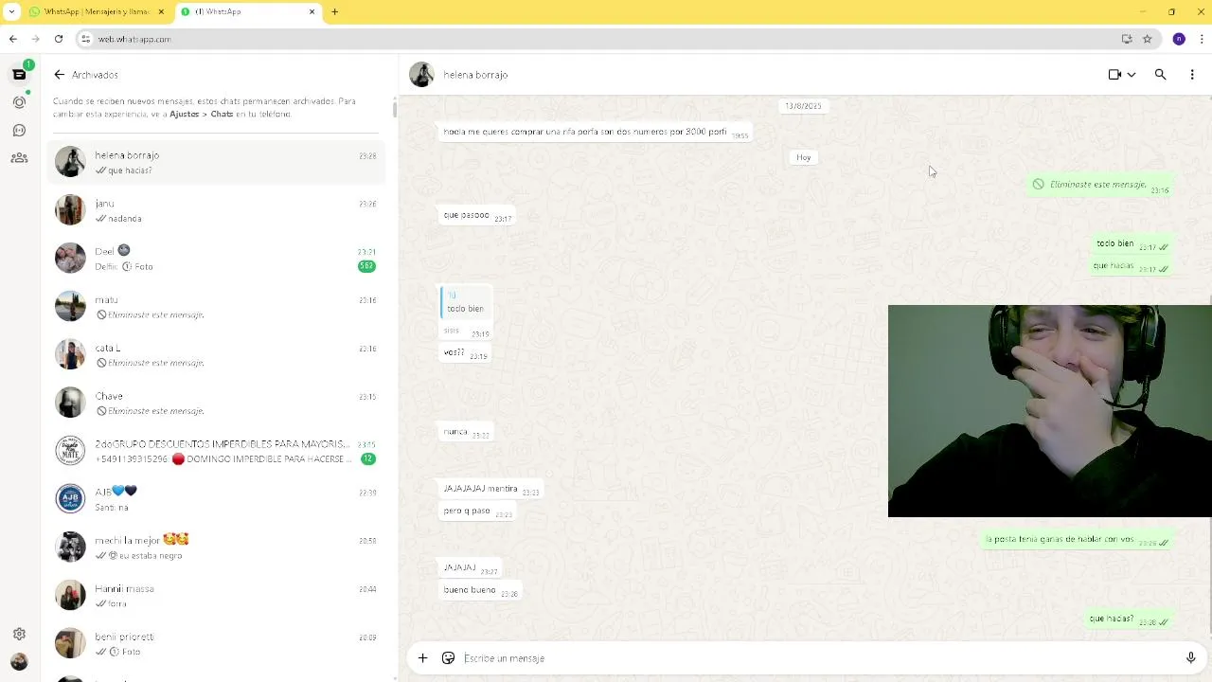This screenshot has width=1212, height=682.
Task: Open the attach plus icon in message bar
Action: point(422,657)
